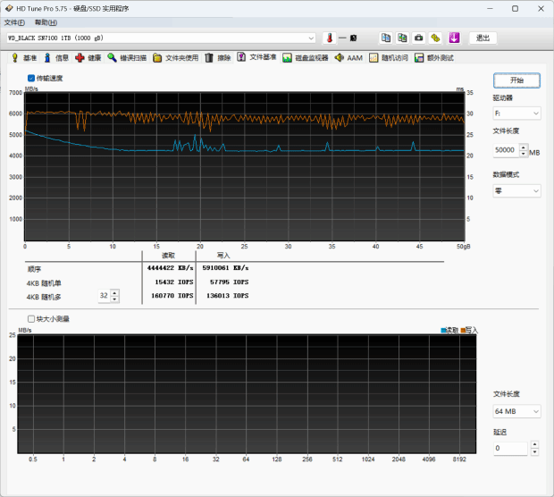Click the sequential write value 5910061 KB/s

[225, 268]
